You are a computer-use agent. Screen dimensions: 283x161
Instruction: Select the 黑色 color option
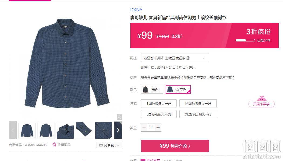[x=152, y=89]
